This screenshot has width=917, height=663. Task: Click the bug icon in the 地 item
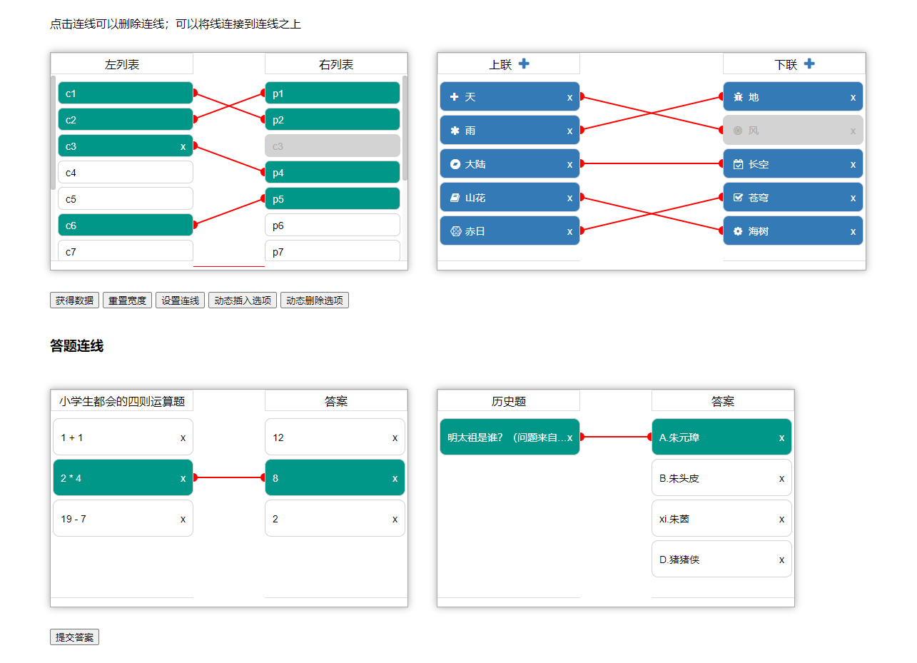pos(739,97)
